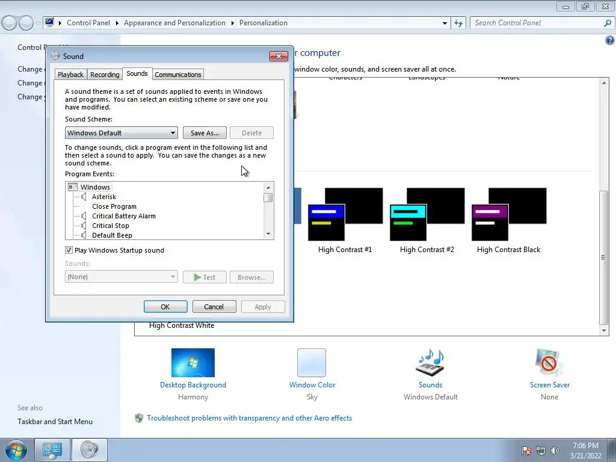Click the clock in system tray

tap(585, 451)
